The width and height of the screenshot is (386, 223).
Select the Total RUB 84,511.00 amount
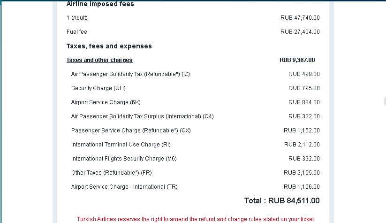pos(281,200)
